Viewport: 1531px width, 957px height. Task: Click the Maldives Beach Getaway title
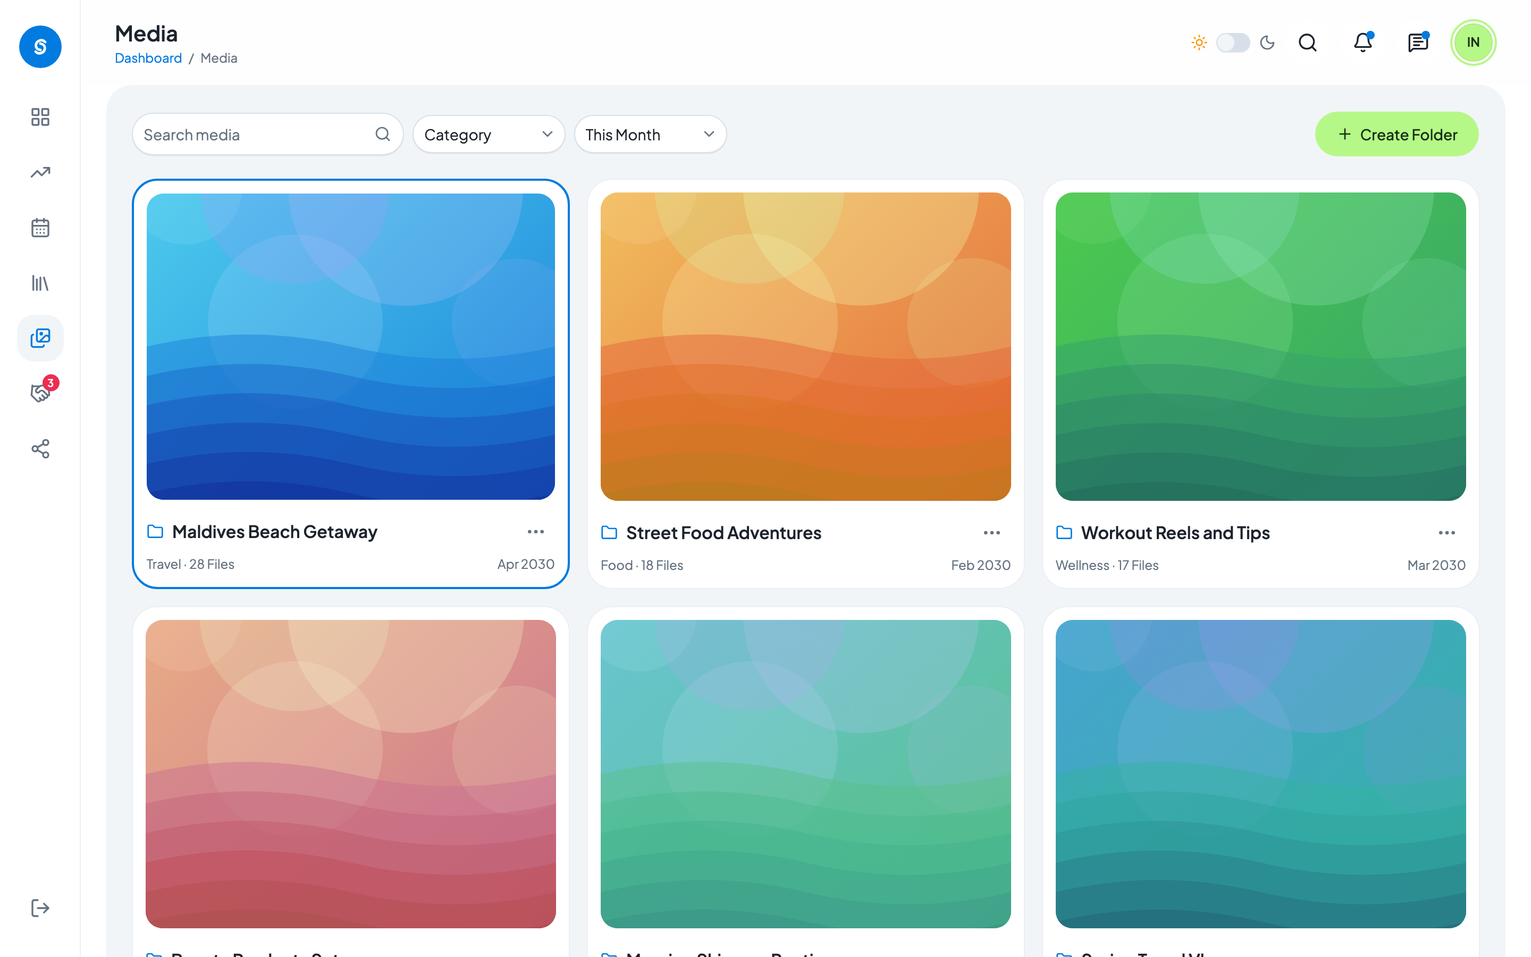tap(274, 532)
